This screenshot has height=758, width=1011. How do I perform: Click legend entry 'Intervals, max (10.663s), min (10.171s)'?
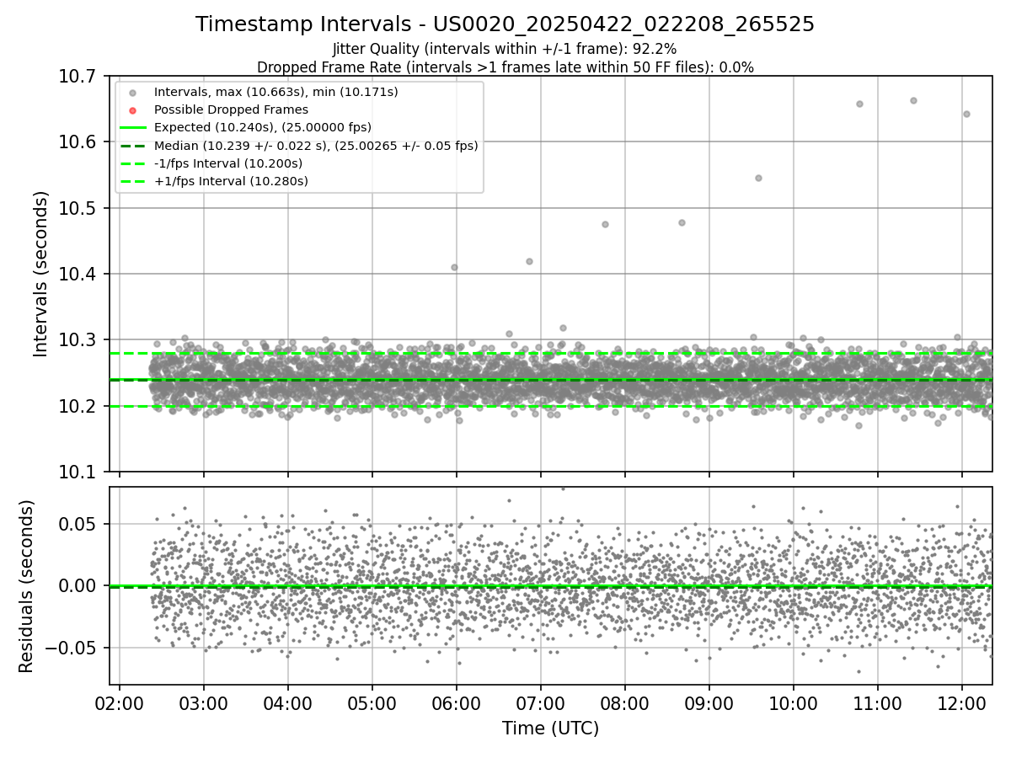[x=276, y=91]
